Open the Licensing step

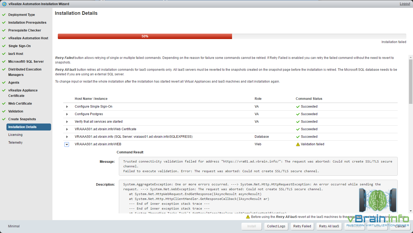tap(15, 135)
